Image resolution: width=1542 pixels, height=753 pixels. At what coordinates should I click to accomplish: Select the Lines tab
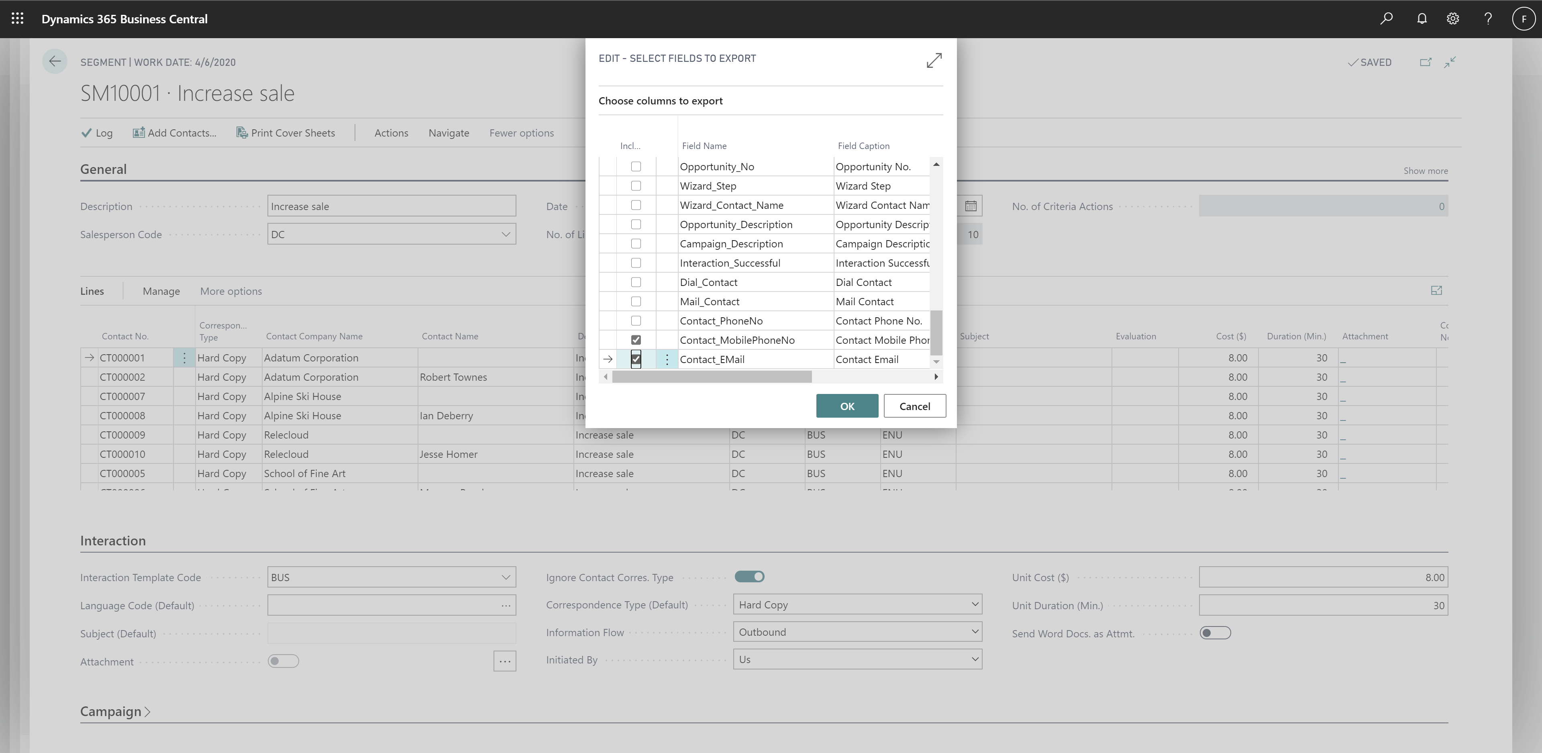pyautogui.click(x=92, y=290)
